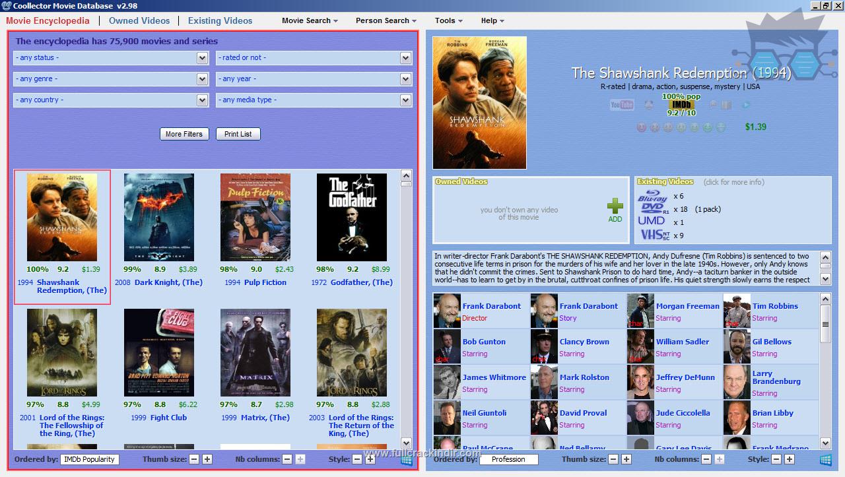
Task: Open Bob Gunton cast entry
Action: (x=480, y=347)
